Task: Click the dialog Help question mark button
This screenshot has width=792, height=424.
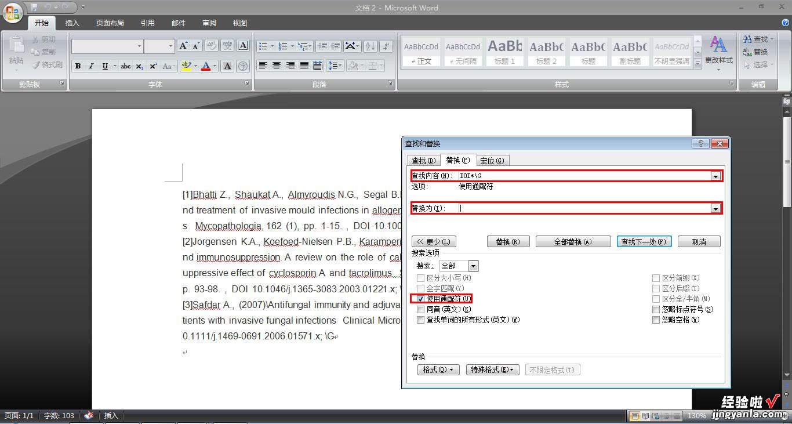Action: 700,144
